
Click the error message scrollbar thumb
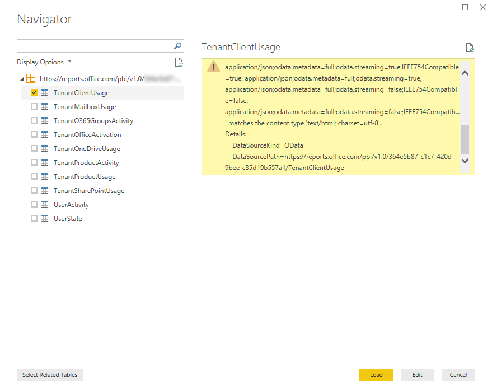click(x=465, y=139)
